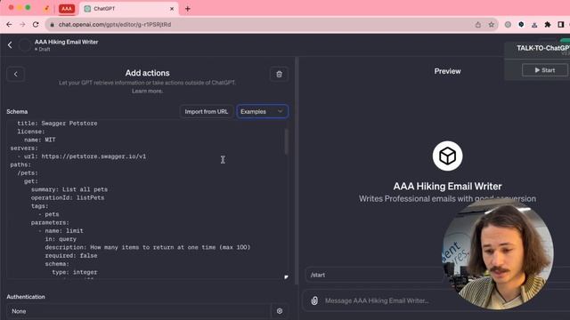Click the 'name: MIT' line
This screenshot has height=320, width=570.
tap(40, 140)
